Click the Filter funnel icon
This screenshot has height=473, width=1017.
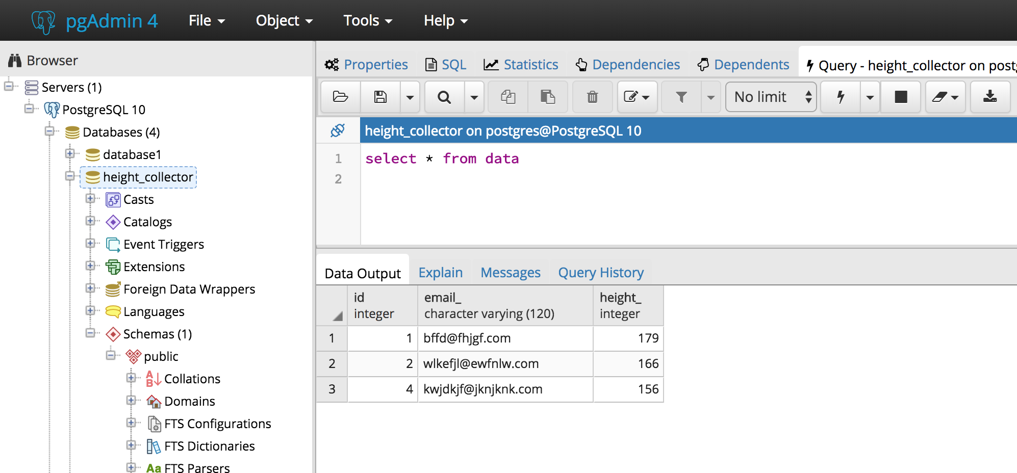point(681,97)
